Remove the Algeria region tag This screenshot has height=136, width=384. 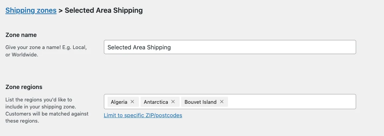[132, 102]
